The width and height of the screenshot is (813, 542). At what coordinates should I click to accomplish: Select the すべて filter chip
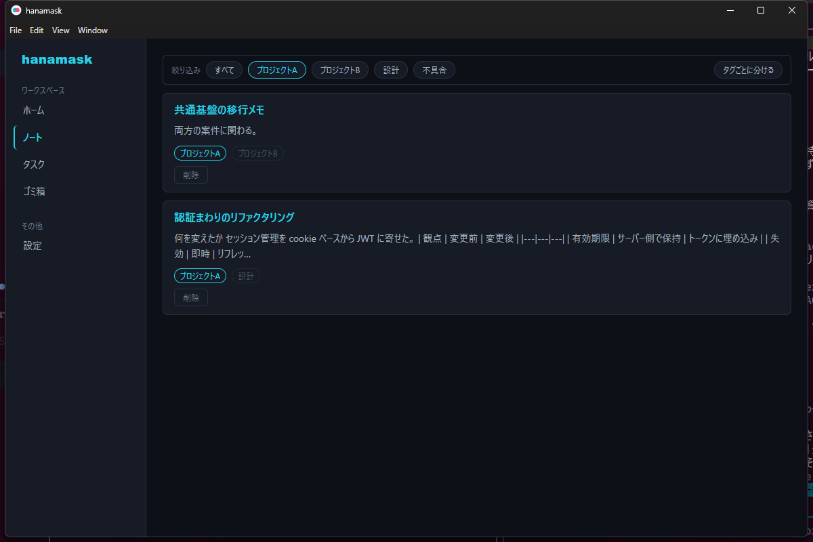click(224, 70)
